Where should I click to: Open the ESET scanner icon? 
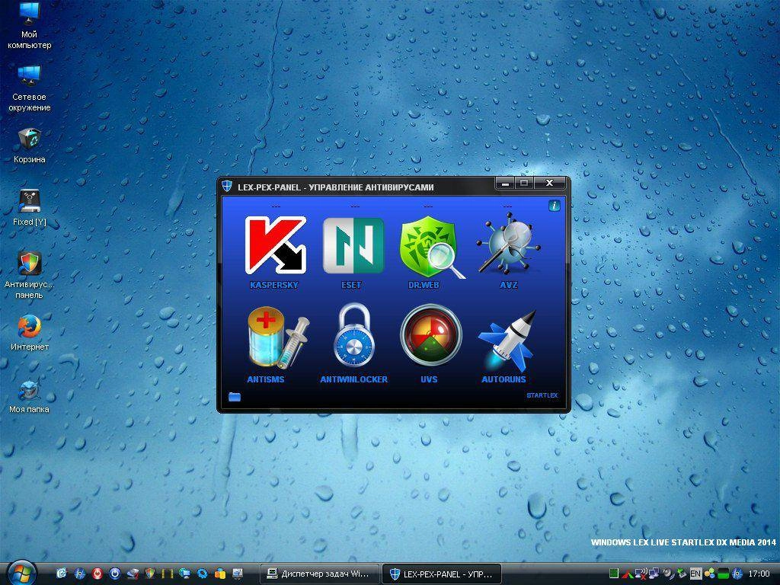point(353,245)
